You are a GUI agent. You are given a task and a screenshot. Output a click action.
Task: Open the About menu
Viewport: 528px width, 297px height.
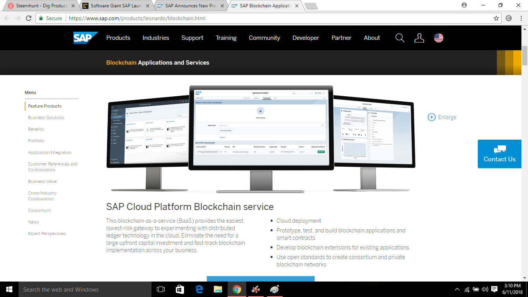click(372, 38)
